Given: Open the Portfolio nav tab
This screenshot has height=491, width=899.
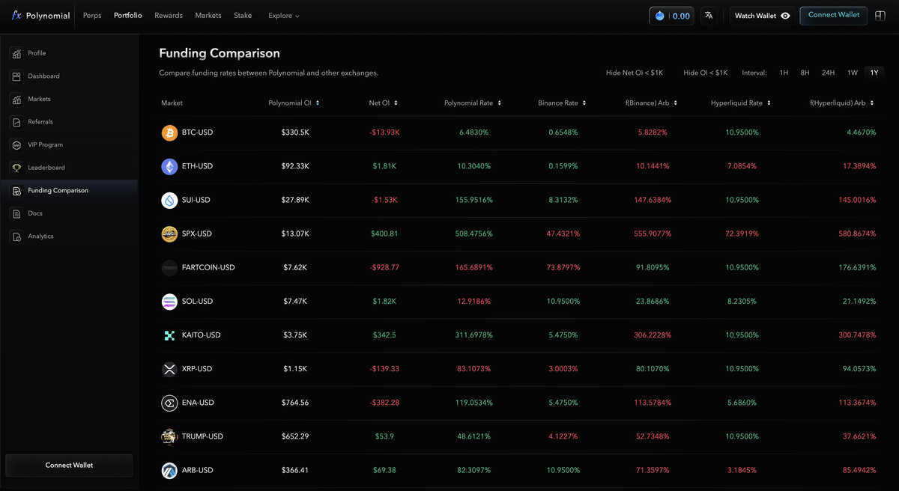Looking at the screenshot, I should [128, 16].
